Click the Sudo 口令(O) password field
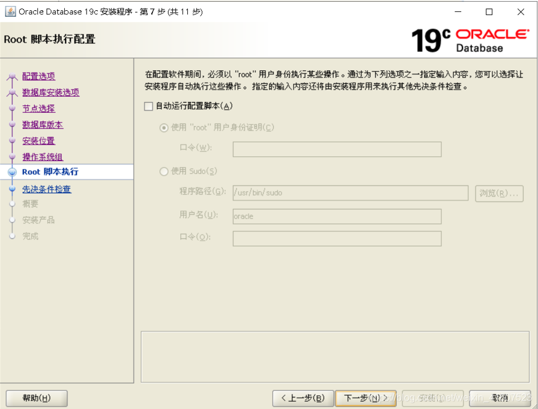 337,238
